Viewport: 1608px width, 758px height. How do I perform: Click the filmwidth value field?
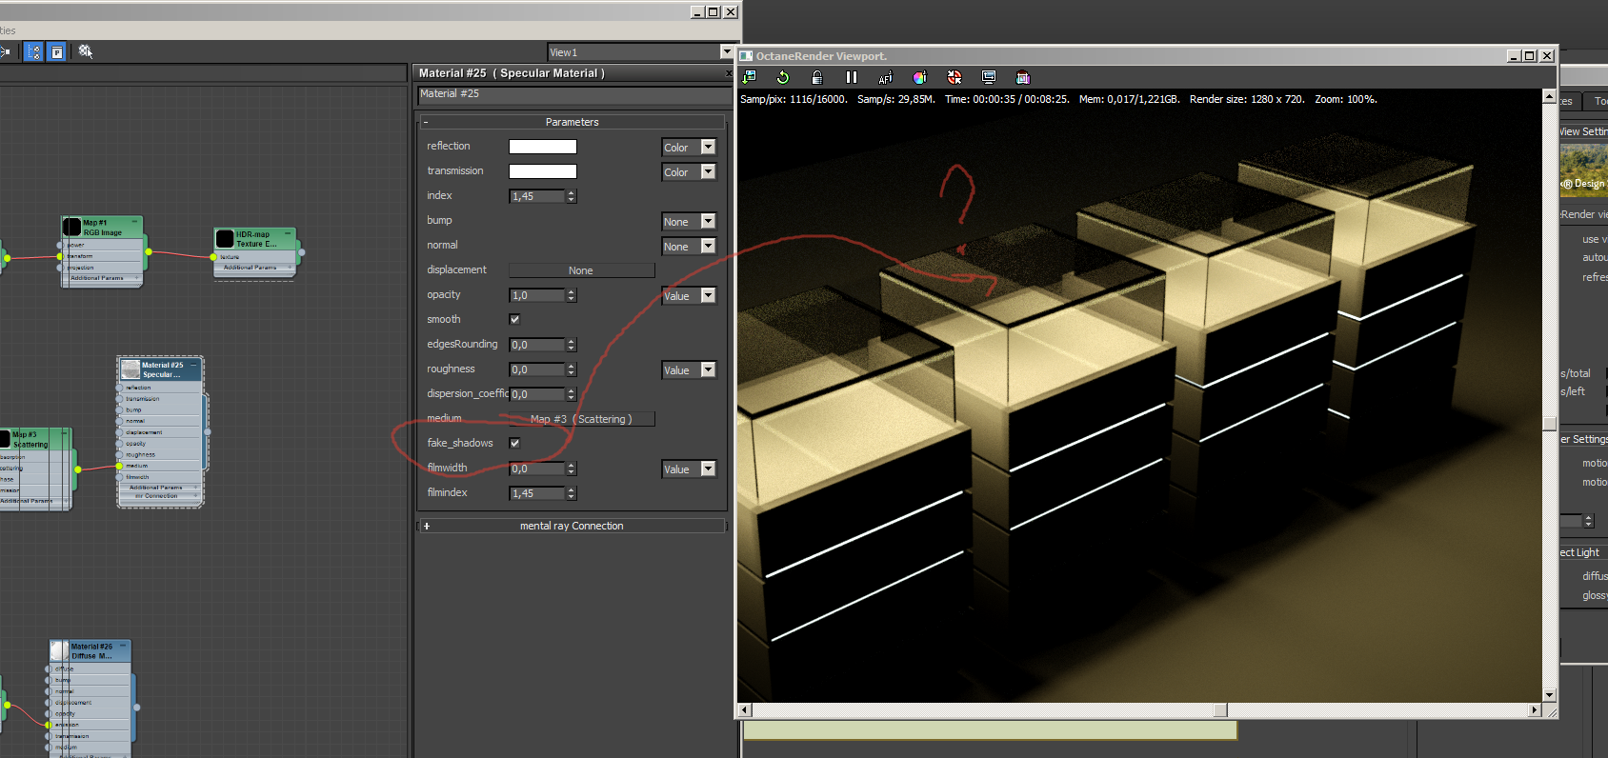pos(538,469)
